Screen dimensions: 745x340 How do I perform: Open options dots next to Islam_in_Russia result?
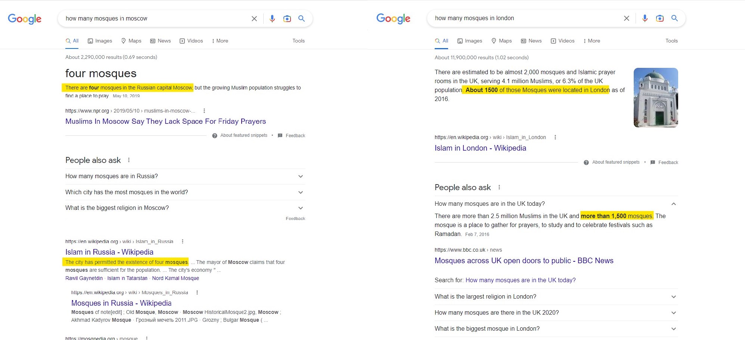point(183,242)
